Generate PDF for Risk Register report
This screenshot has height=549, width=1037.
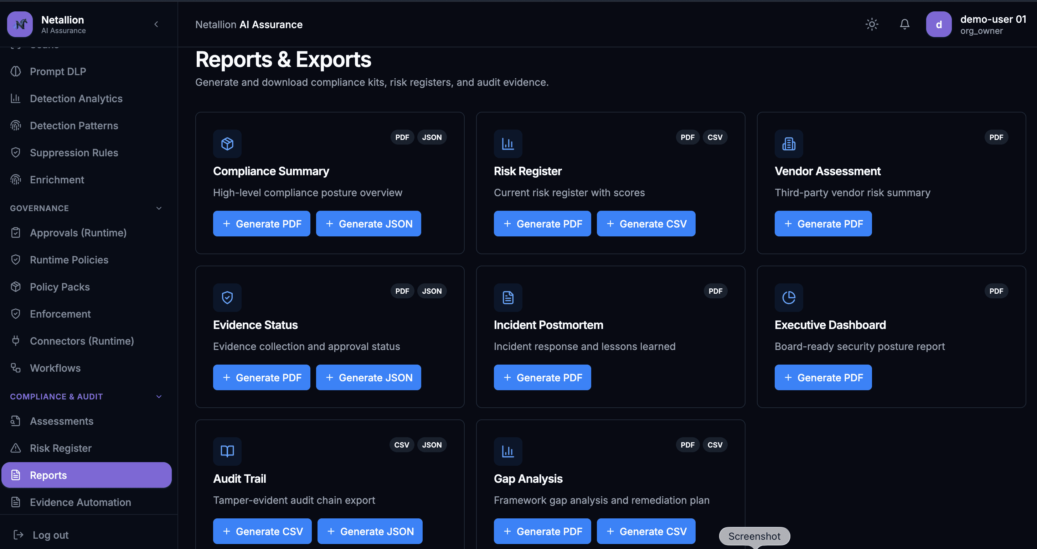[542, 224]
